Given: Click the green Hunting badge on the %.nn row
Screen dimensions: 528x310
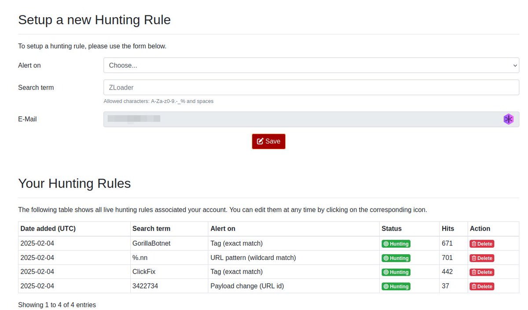Looking at the screenshot, I should (396, 258).
